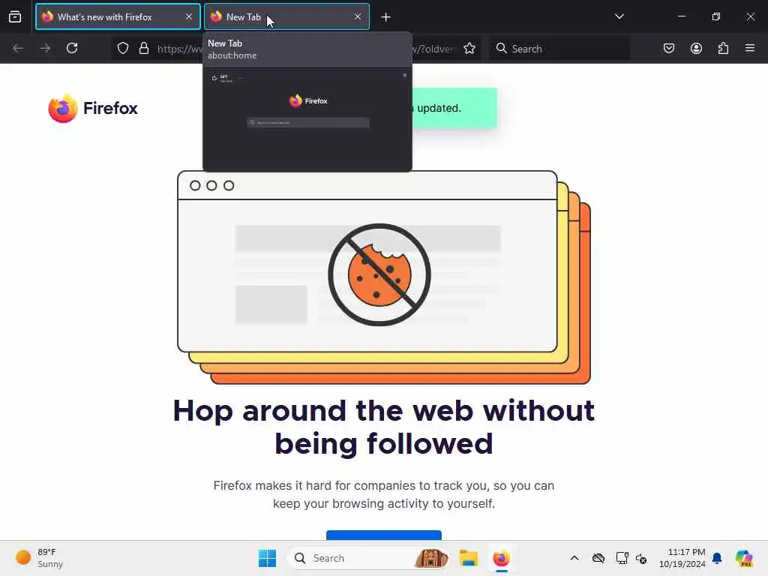Screen dimensions: 768x576
Task: Close the What's new with Firefox tab
Action: (x=189, y=17)
